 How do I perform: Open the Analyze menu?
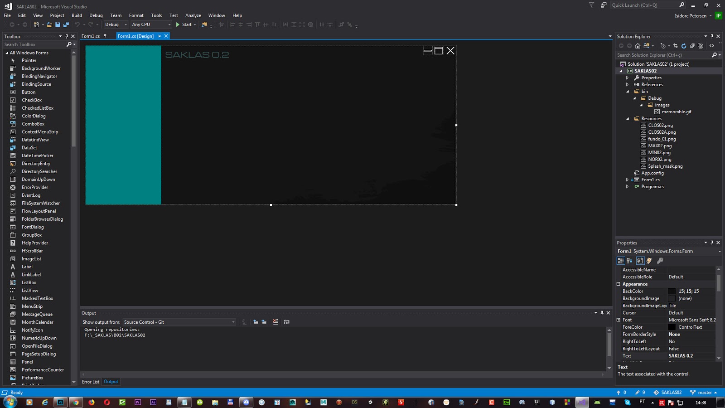tap(193, 15)
